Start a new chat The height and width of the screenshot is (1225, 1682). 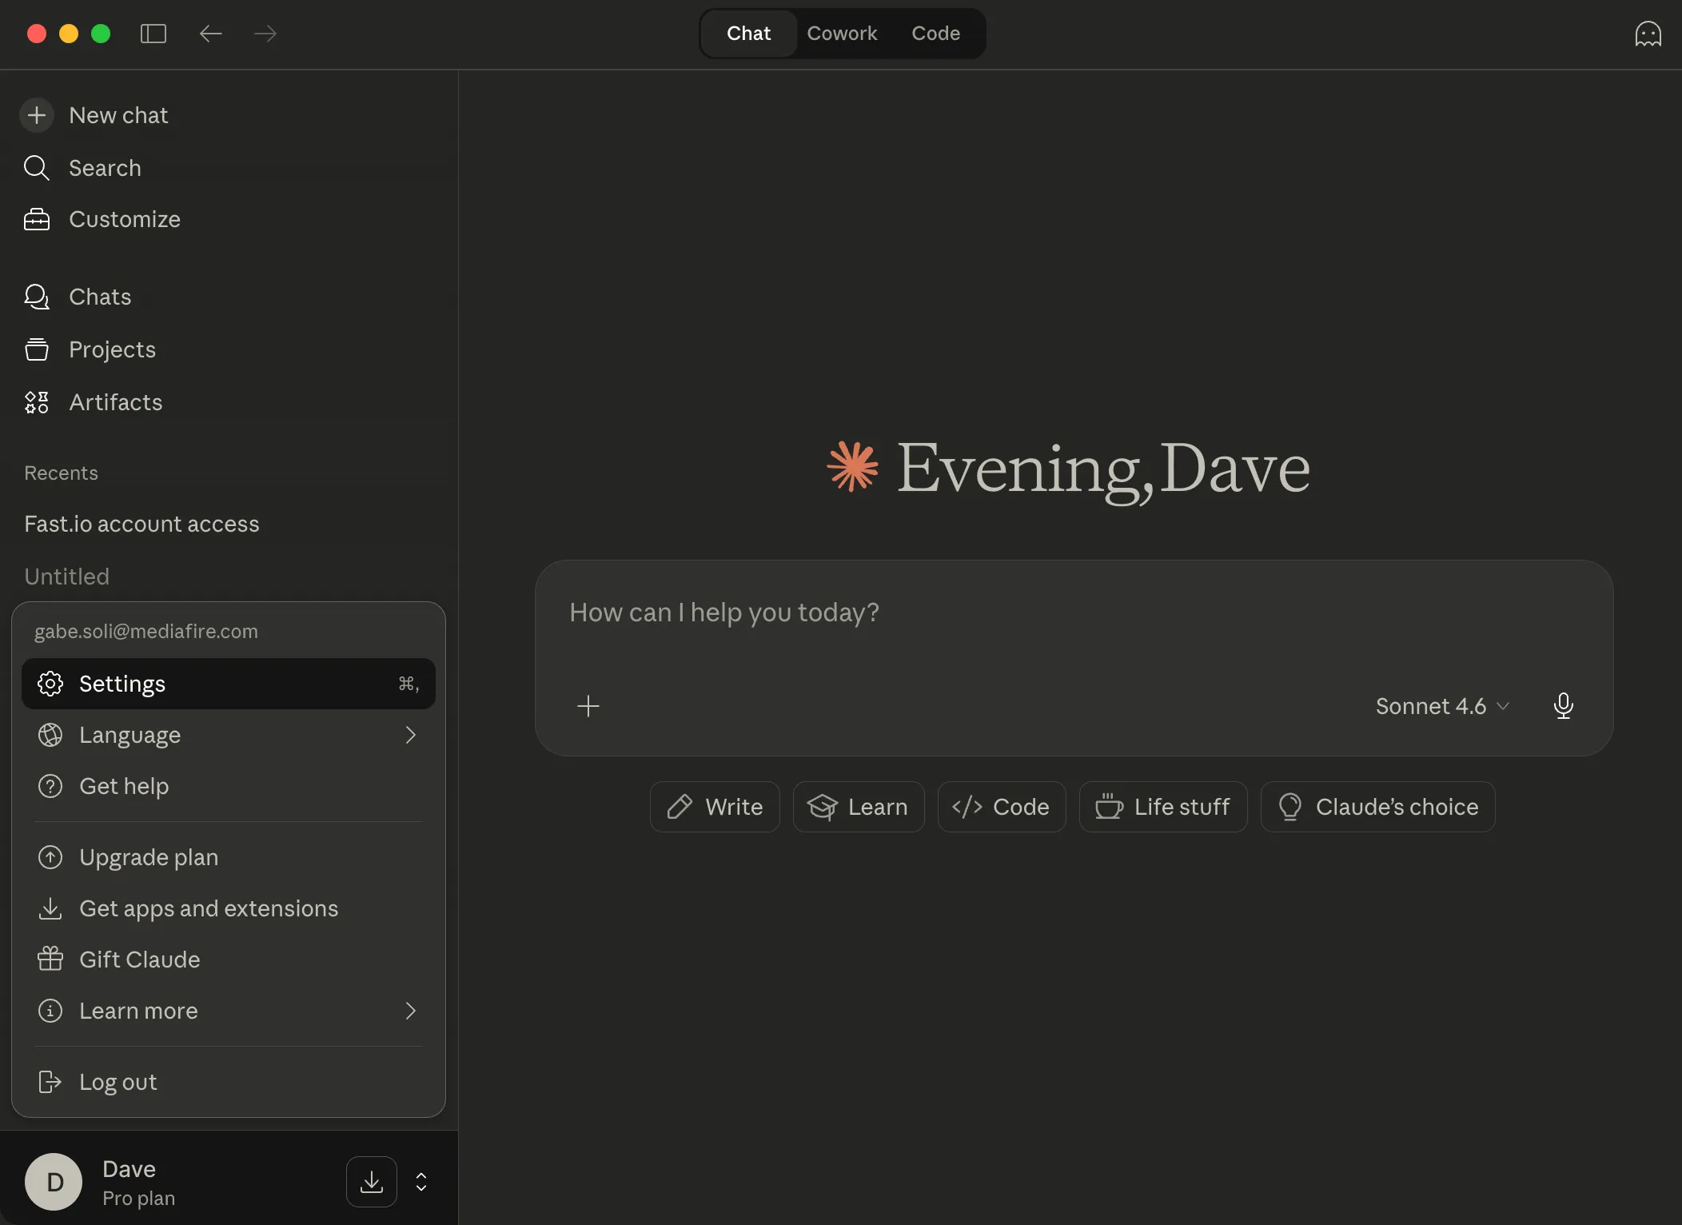click(117, 115)
